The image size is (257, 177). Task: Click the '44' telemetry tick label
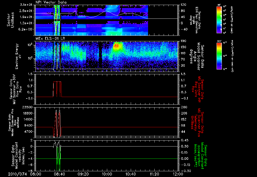tap(183, 131)
